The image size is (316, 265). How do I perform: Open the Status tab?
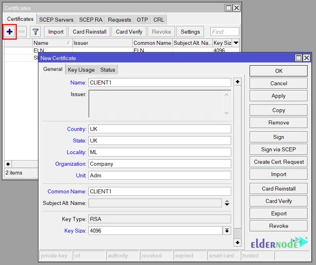[108, 70]
